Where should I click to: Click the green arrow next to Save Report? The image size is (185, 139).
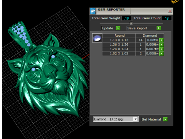point(159,28)
